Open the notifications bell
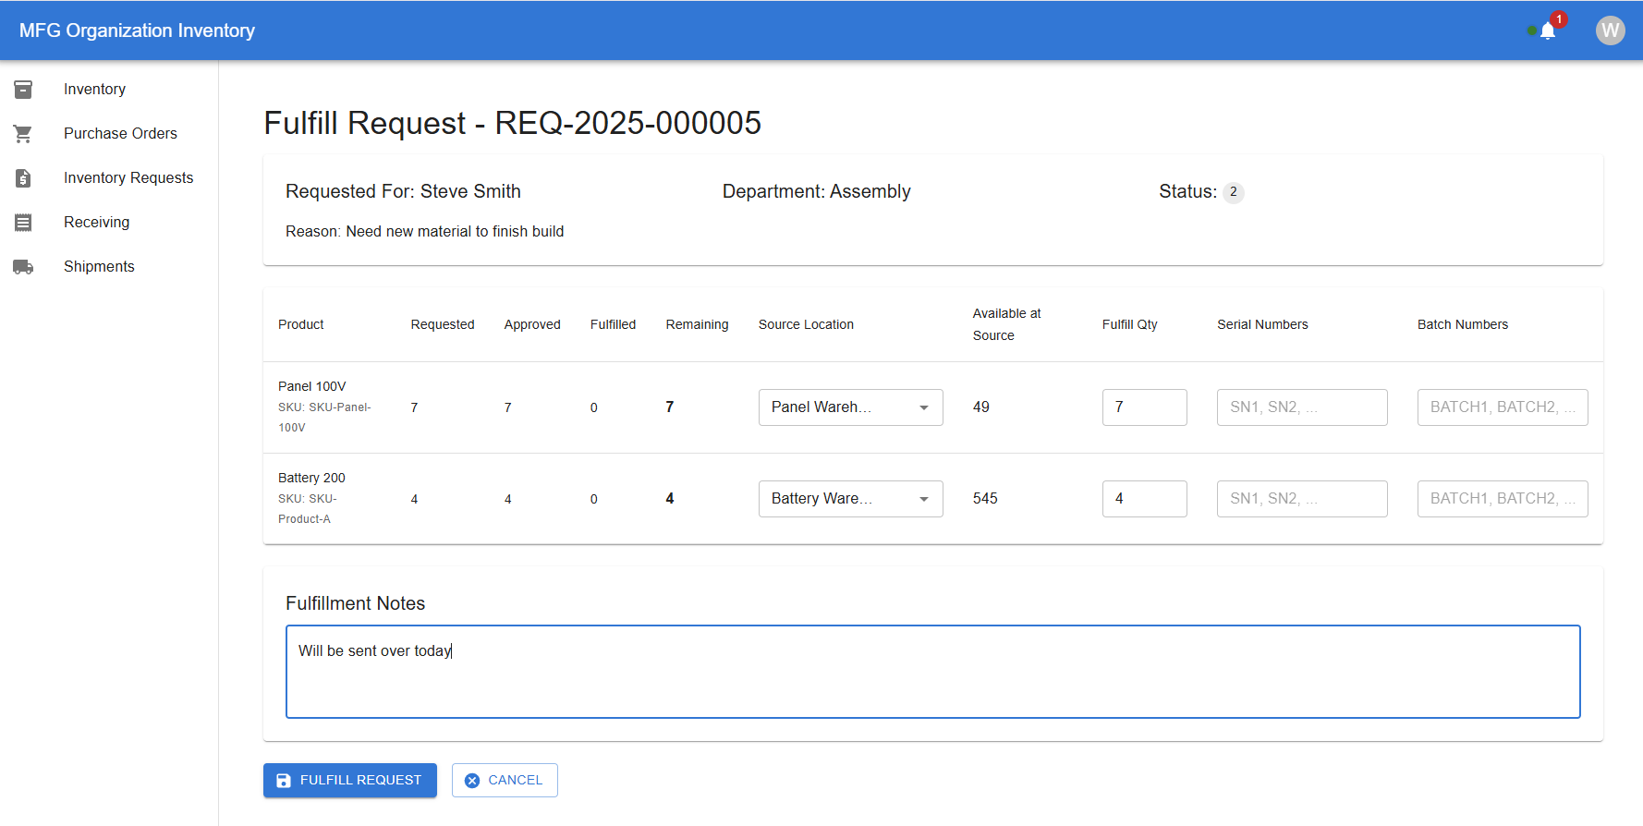The image size is (1643, 826). click(1548, 30)
